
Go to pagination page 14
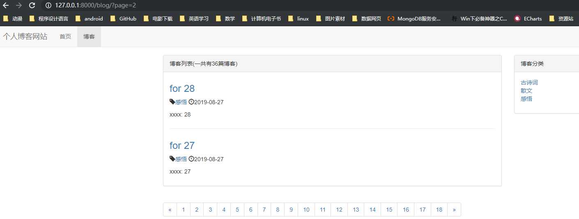pyautogui.click(x=372, y=210)
